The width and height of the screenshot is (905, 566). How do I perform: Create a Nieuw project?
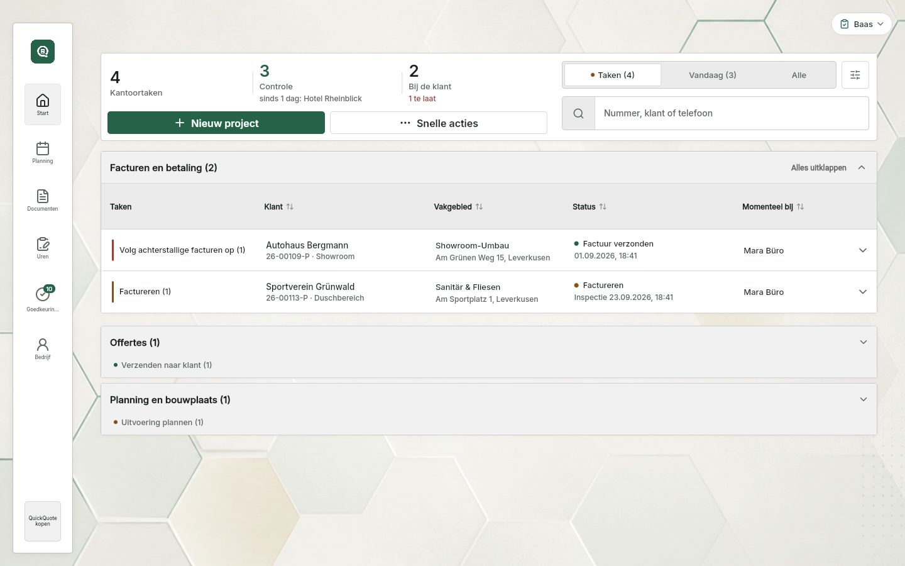pyautogui.click(x=216, y=123)
